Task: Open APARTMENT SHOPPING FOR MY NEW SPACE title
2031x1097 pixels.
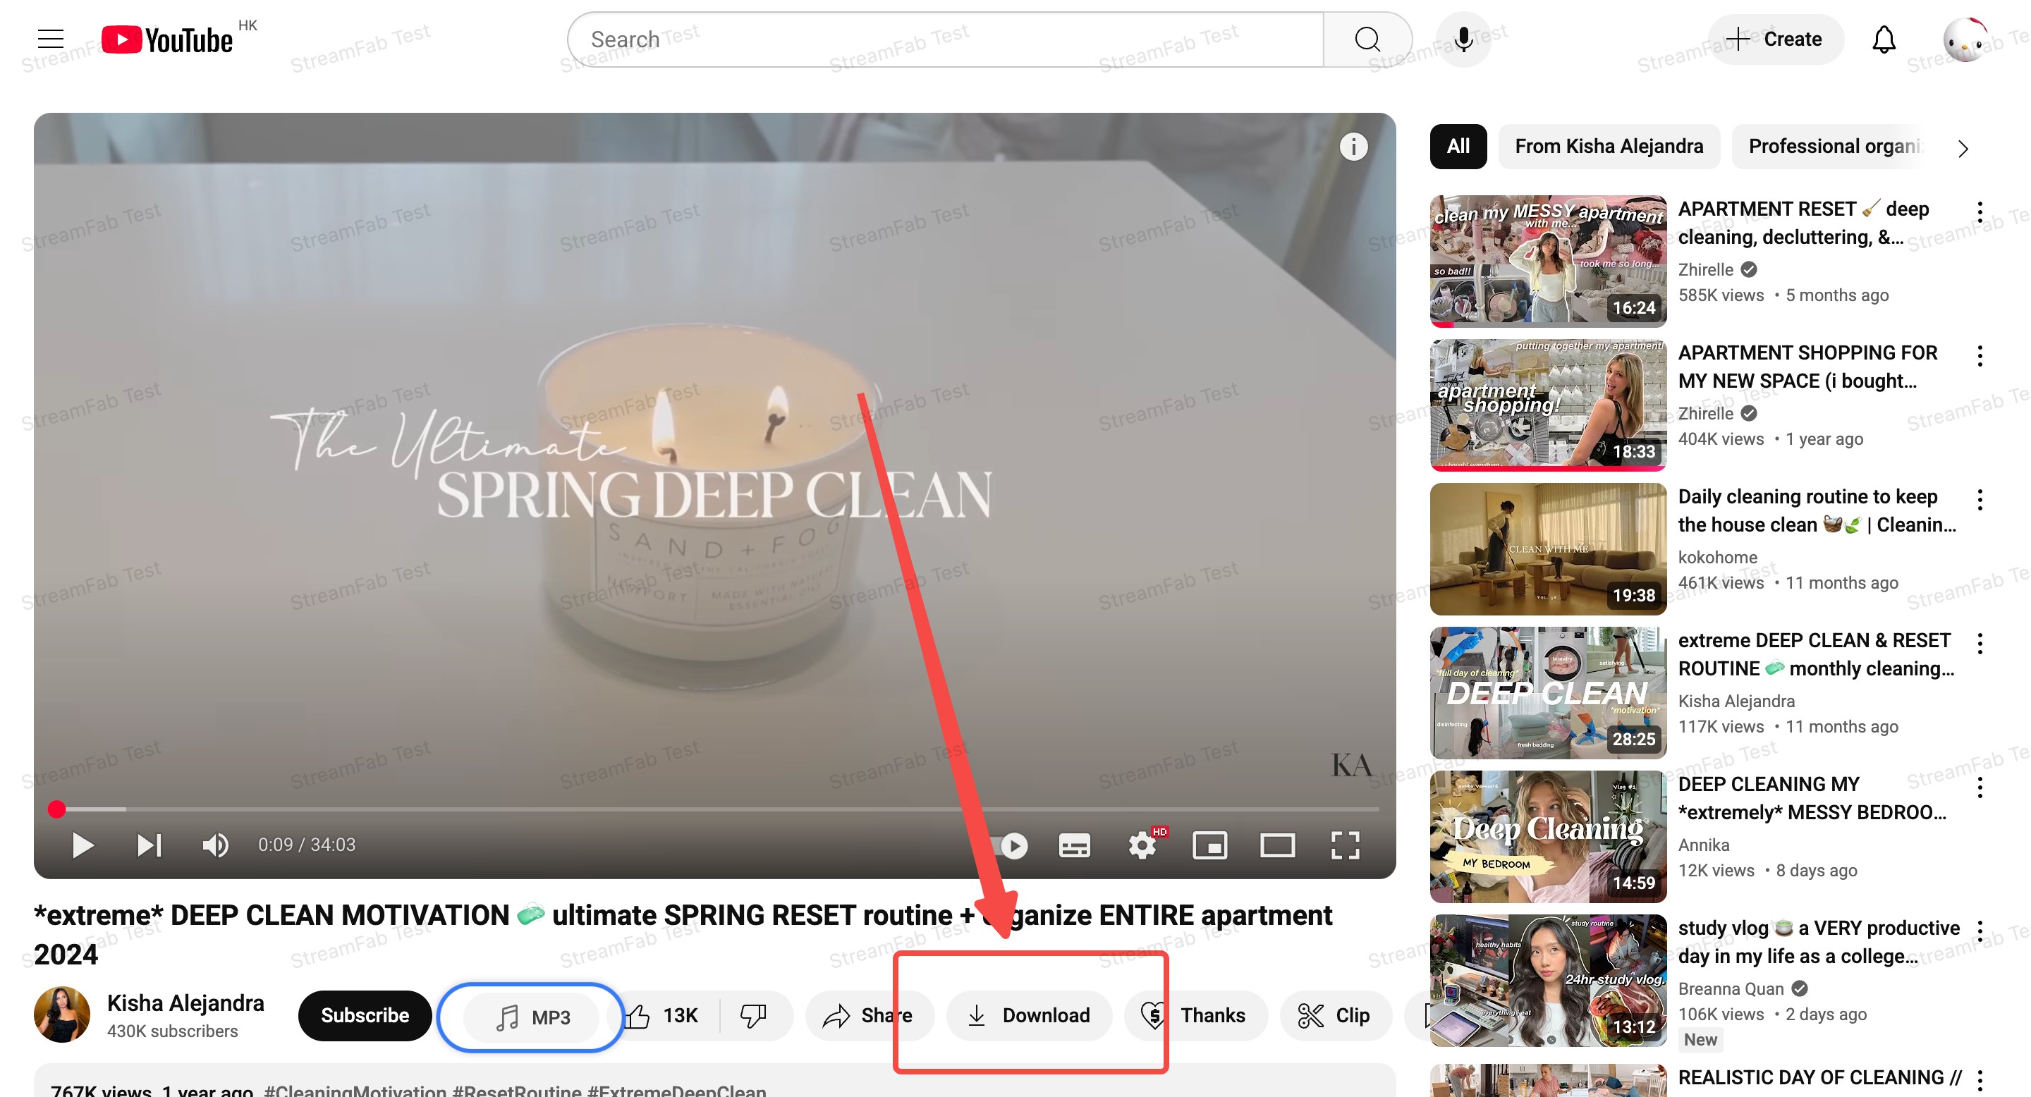Action: 1807,367
